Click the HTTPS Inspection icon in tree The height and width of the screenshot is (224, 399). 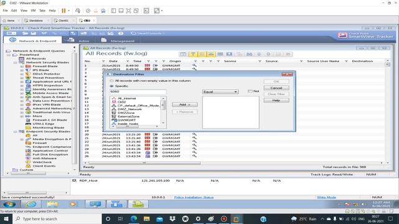(28, 85)
